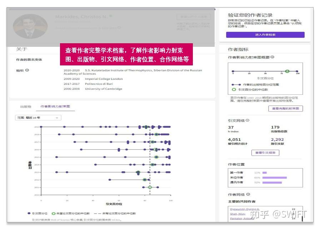Click the 查看完整的射束图 button
The width and height of the screenshot is (315, 227).
pyautogui.click(x=286, y=108)
